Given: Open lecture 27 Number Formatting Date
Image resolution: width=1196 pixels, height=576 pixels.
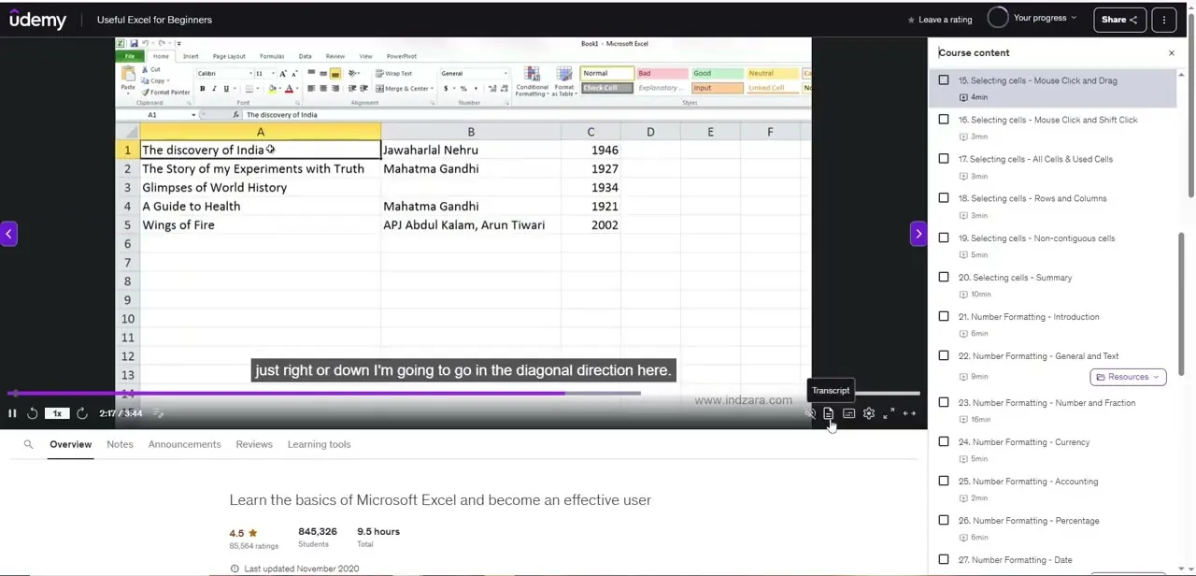Looking at the screenshot, I should (x=1015, y=560).
